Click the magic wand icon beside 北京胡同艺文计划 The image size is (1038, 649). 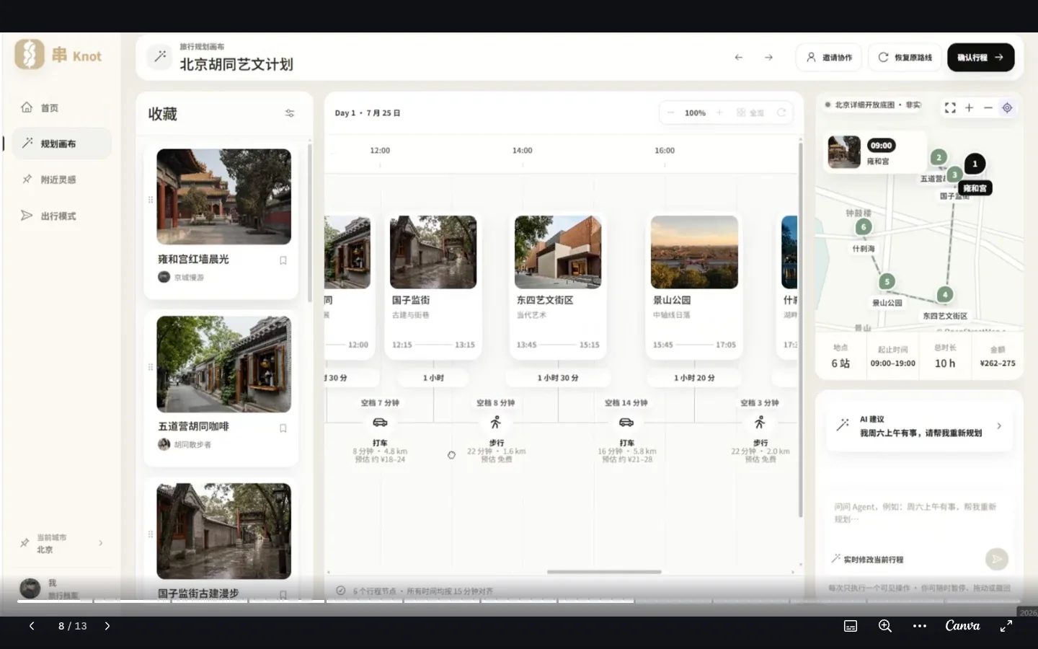click(160, 56)
